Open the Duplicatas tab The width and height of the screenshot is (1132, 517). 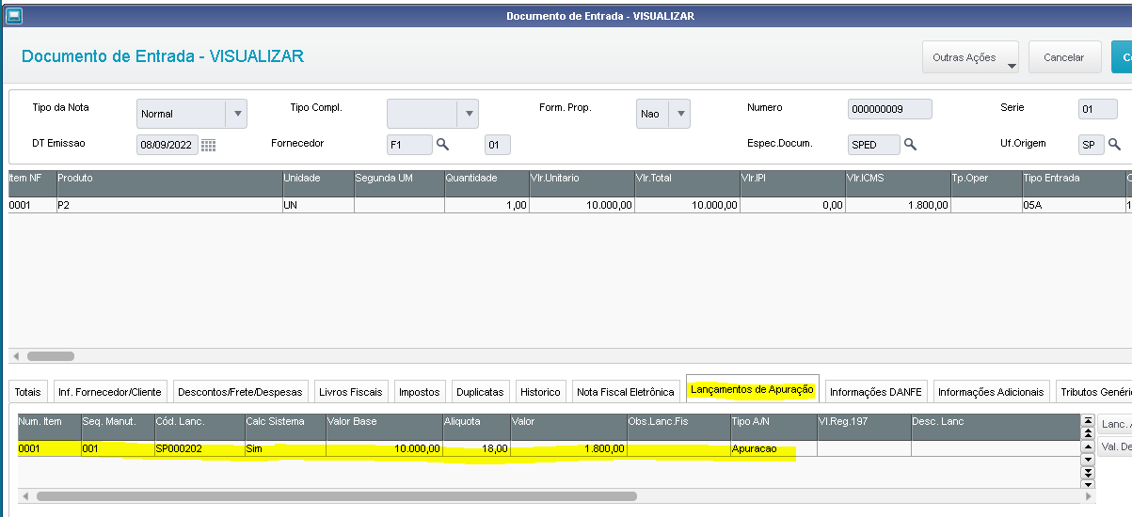pos(480,392)
